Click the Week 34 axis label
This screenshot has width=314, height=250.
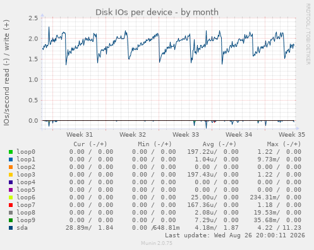click(x=239, y=135)
